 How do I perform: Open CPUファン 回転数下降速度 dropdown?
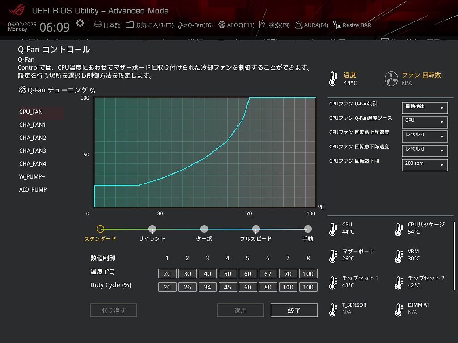coord(425,151)
